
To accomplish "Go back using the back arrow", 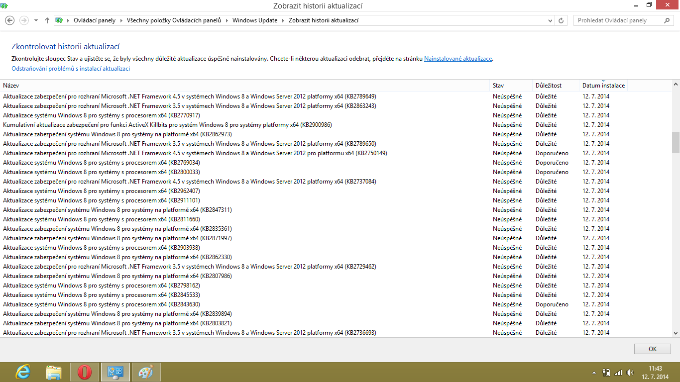I will (10, 20).
